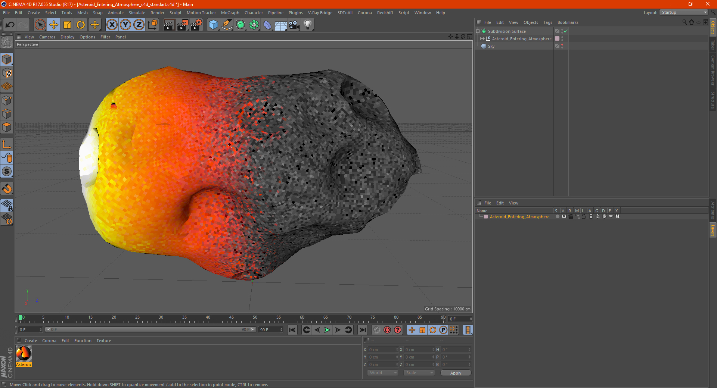Select the Rotate tool in the top toolbar
This screenshot has width=717, height=388.
point(81,25)
